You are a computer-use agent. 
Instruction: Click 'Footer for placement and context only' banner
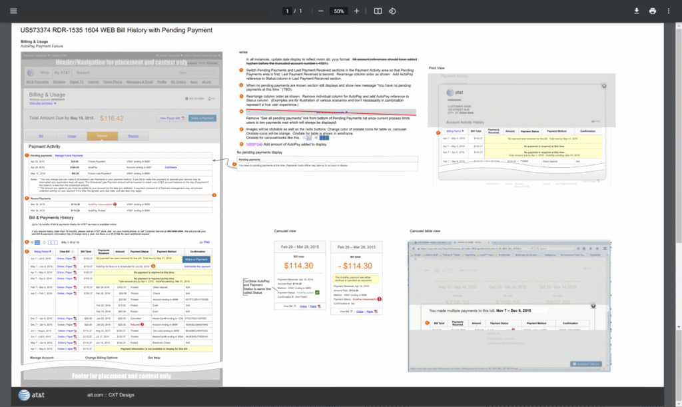121,376
